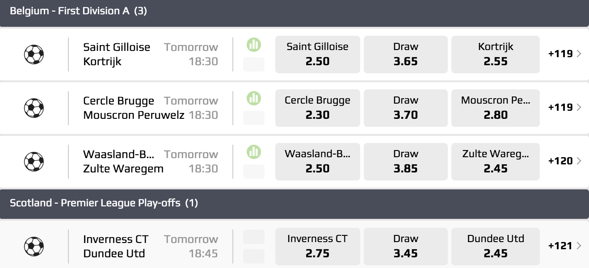
Task: Expand +120 more markets for Zulte Waregem match
Action: (565, 161)
